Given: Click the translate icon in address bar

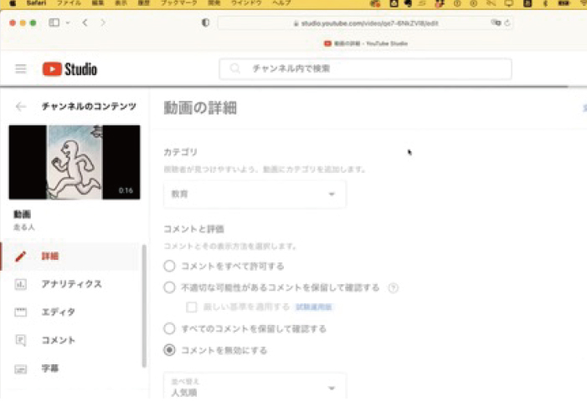Looking at the screenshot, I should [x=496, y=23].
